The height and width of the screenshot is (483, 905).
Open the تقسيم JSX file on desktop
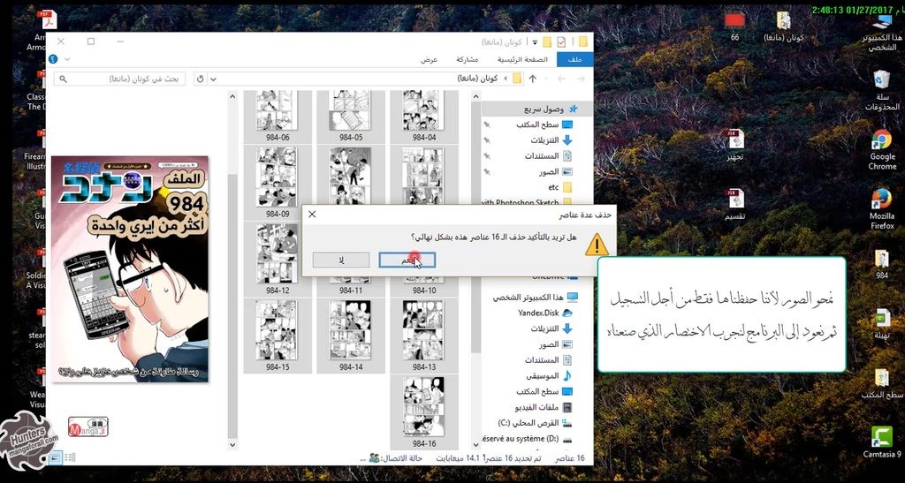(734, 204)
